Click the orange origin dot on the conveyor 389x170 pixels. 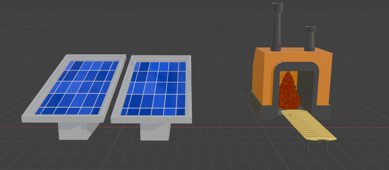click(x=290, y=115)
